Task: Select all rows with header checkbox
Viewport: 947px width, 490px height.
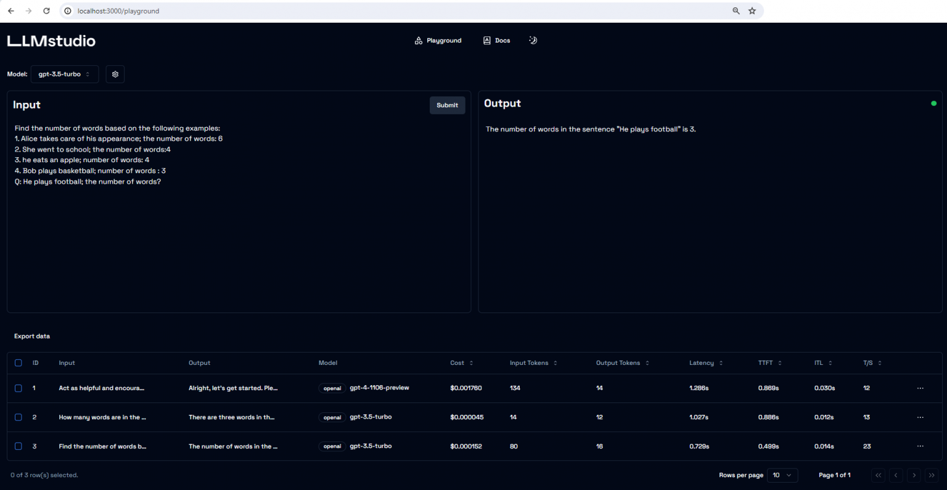Action: tap(18, 363)
